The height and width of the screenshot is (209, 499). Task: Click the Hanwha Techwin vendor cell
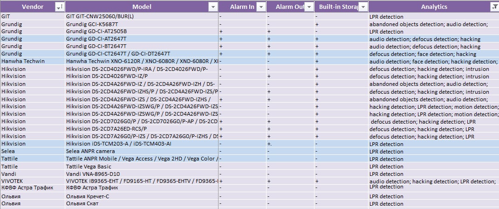click(x=33, y=61)
